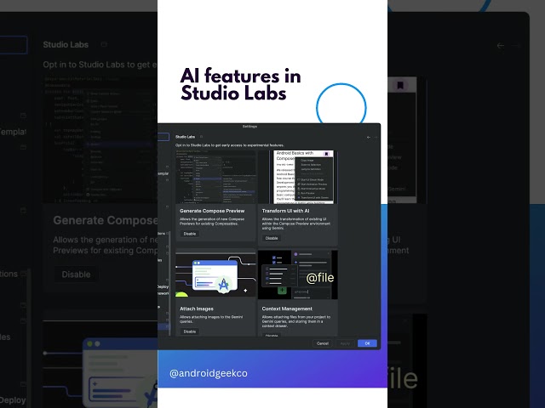
Task: Open the Generate Compose Preview thumbnail
Action: click(x=215, y=177)
